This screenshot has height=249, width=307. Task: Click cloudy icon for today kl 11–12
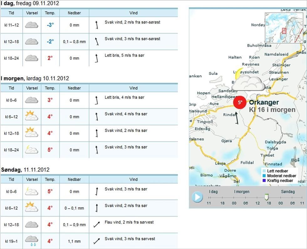click(x=32, y=25)
